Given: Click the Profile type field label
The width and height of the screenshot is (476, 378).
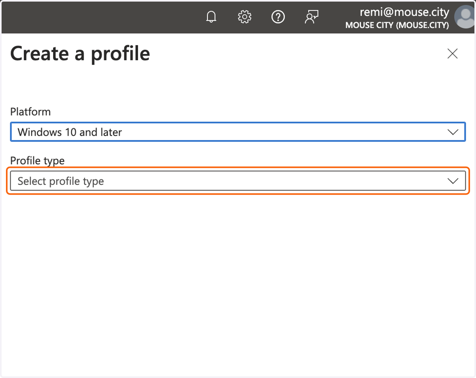Looking at the screenshot, I should [x=37, y=161].
